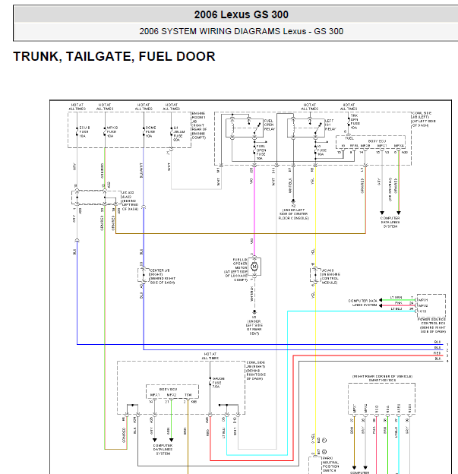Click the ECU-B fuse 10A label

pos(84,132)
